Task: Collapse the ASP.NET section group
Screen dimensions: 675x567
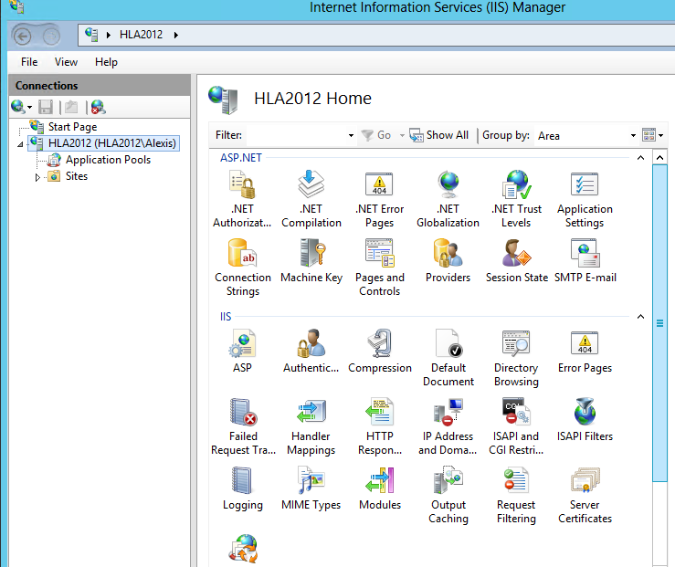Action: (x=639, y=159)
